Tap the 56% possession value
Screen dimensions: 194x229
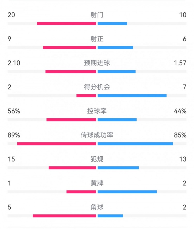pyautogui.click(x=14, y=111)
